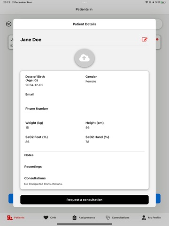The image size is (169, 226).
Task: Go to the Assignments tab
Action: [84, 218]
